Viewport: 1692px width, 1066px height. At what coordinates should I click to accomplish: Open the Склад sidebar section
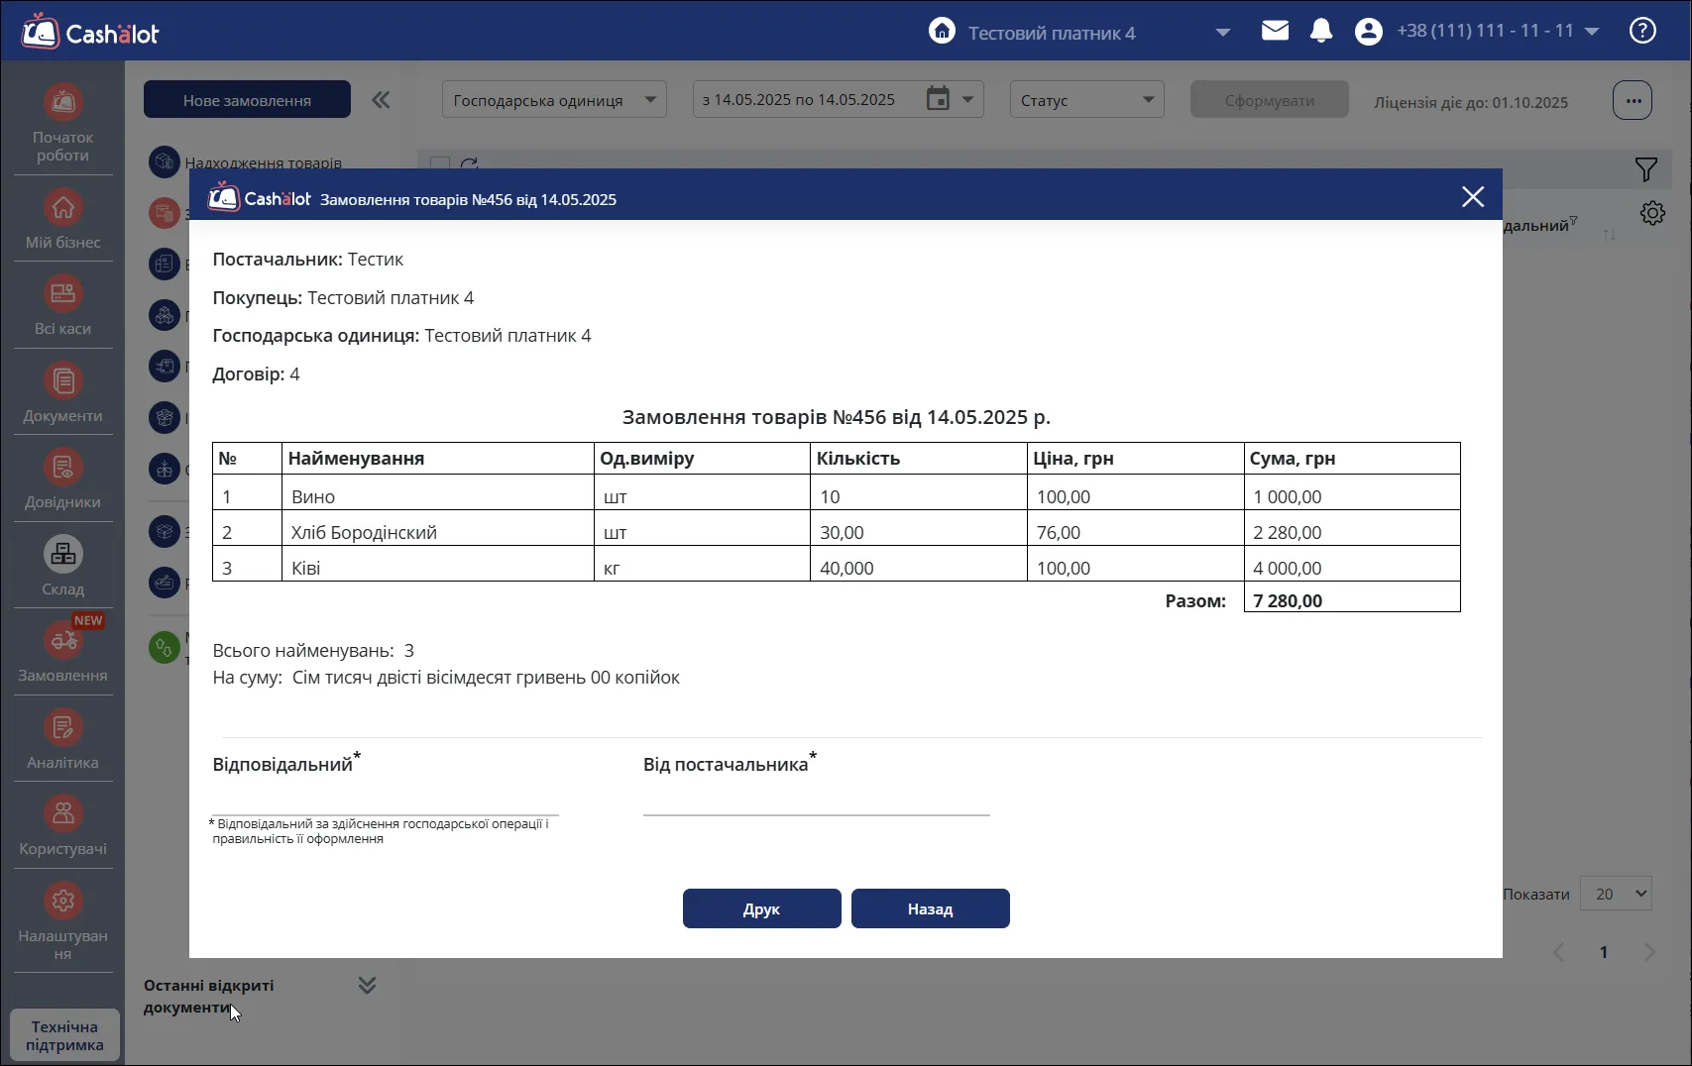[x=62, y=566]
